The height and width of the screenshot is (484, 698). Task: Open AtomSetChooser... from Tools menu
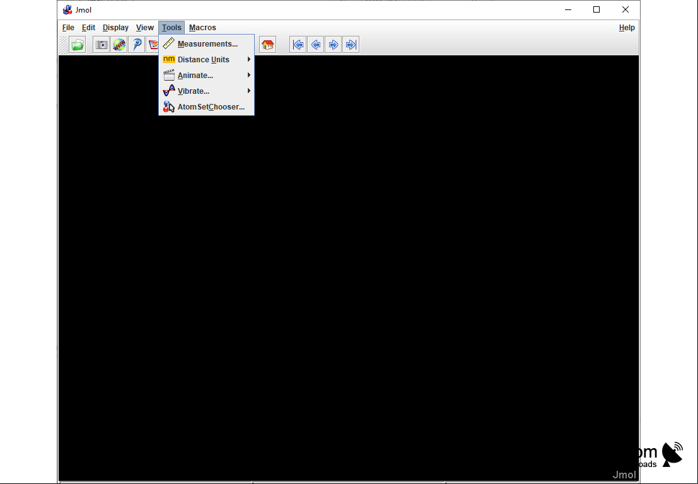pos(207,106)
